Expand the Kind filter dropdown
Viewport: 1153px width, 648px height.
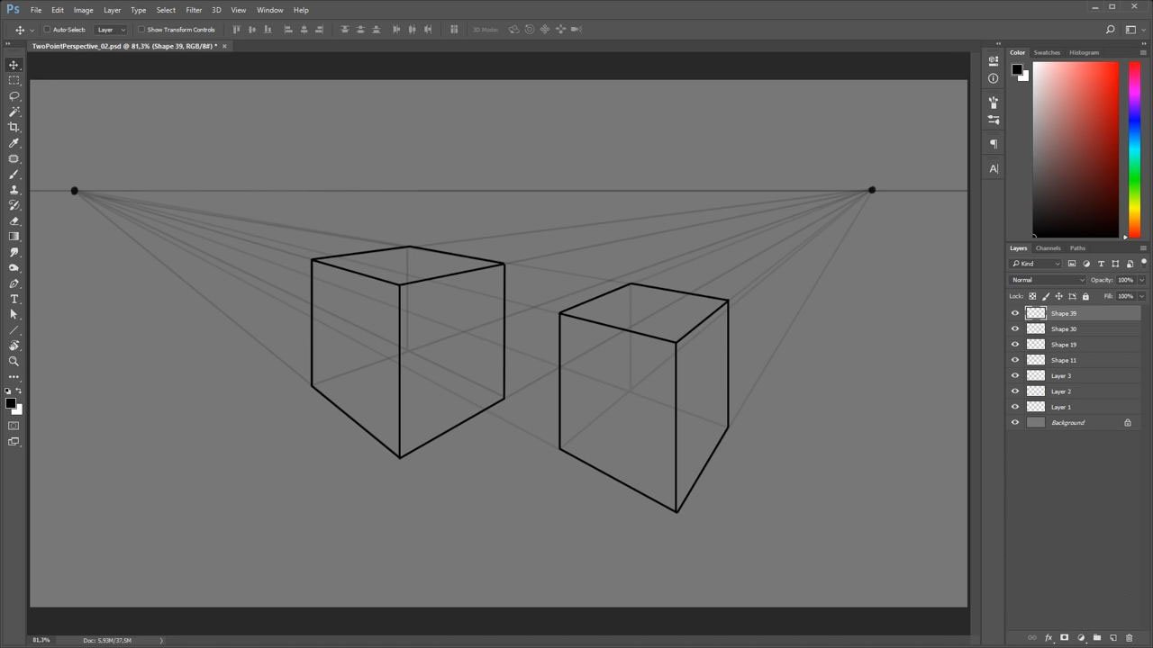1036,264
